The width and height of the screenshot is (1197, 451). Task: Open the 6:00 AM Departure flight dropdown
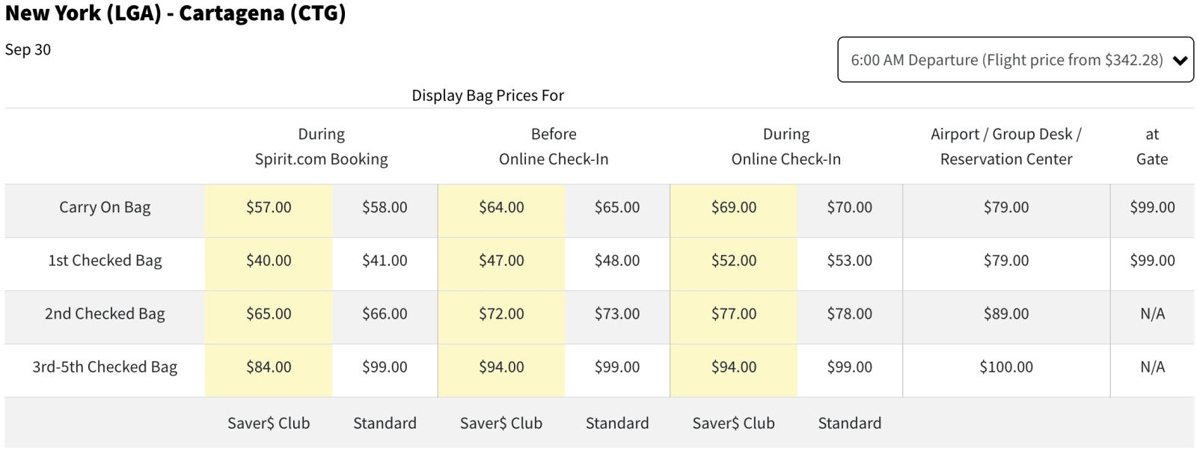tap(1006, 60)
